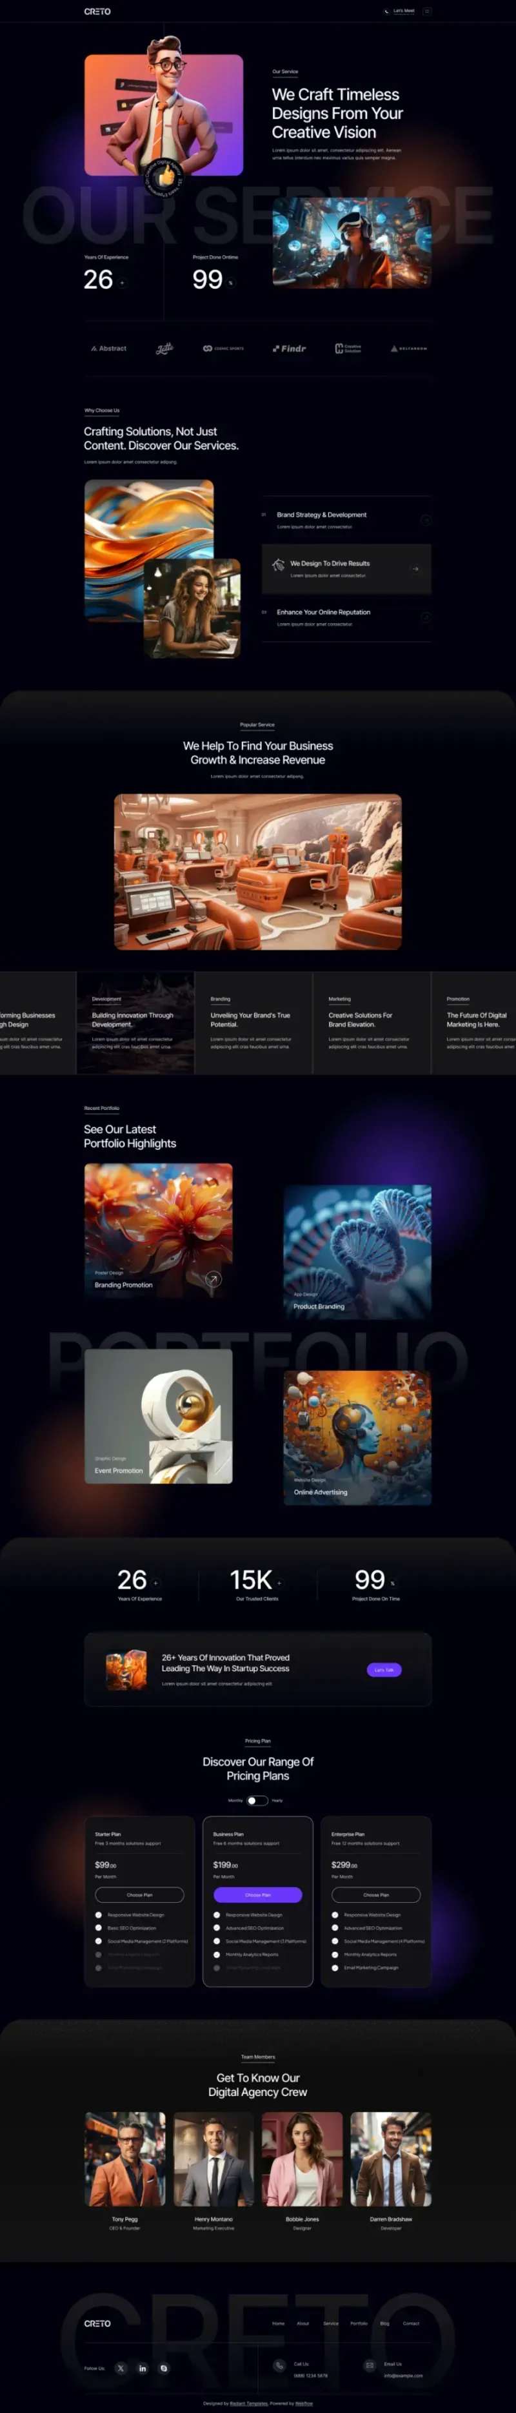Viewport: 516px width, 2413px height.
Task: Click the phone Call Us icon
Action: tap(279, 2365)
